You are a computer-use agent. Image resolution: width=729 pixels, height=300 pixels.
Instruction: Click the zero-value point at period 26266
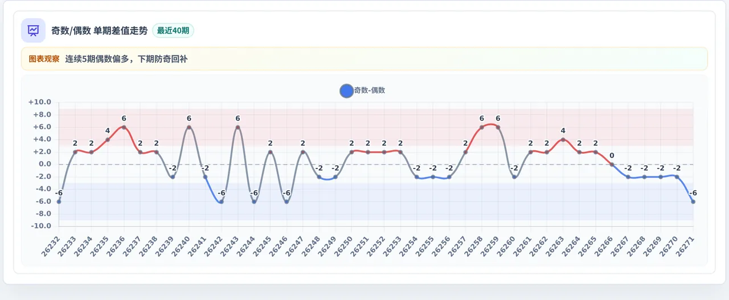(x=612, y=165)
